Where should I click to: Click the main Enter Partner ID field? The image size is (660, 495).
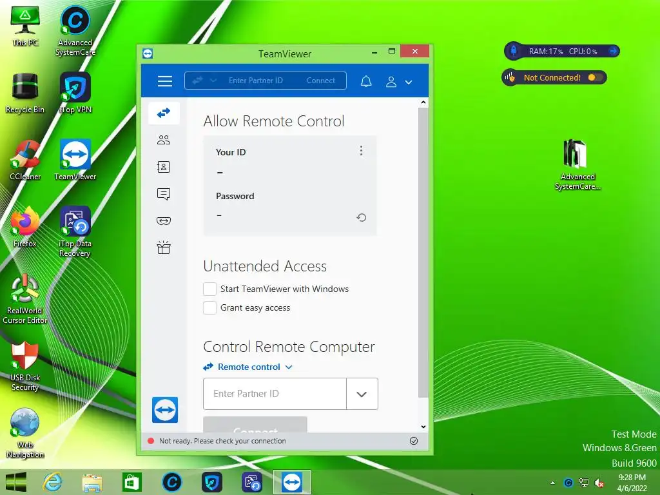(x=275, y=394)
